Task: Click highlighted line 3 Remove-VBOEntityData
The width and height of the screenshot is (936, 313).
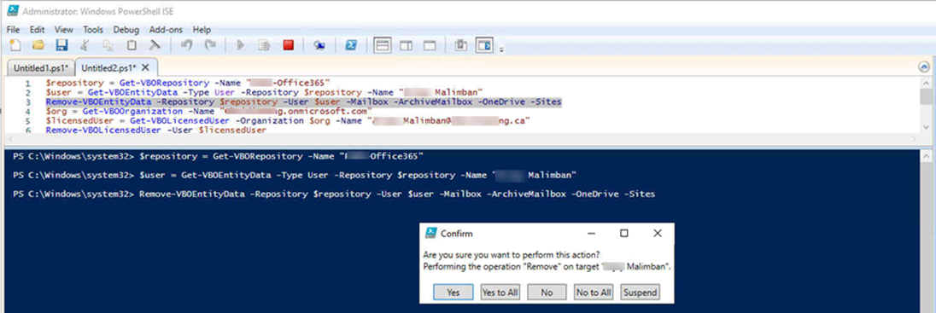Action: [x=303, y=102]
